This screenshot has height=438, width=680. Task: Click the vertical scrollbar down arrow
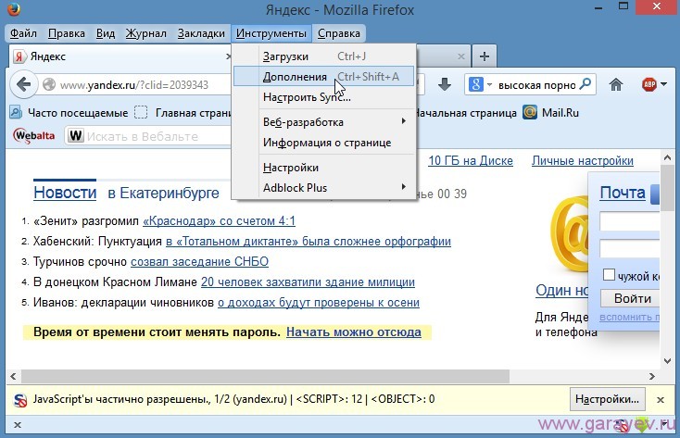[667, 360]
